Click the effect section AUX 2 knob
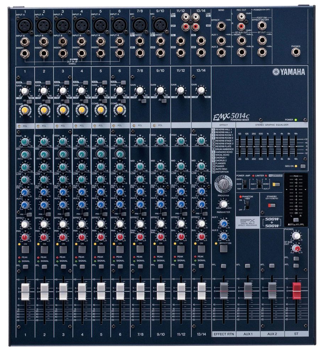 coord(223,236)
